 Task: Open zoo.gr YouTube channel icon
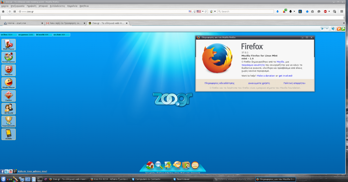pyautogui.click(x=10, y=171)
